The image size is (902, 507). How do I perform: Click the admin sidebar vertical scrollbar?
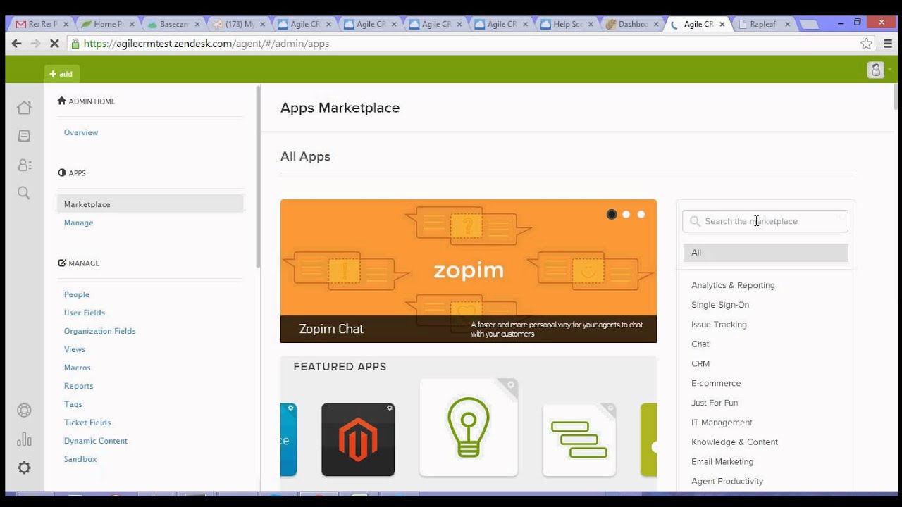(258, 176)
